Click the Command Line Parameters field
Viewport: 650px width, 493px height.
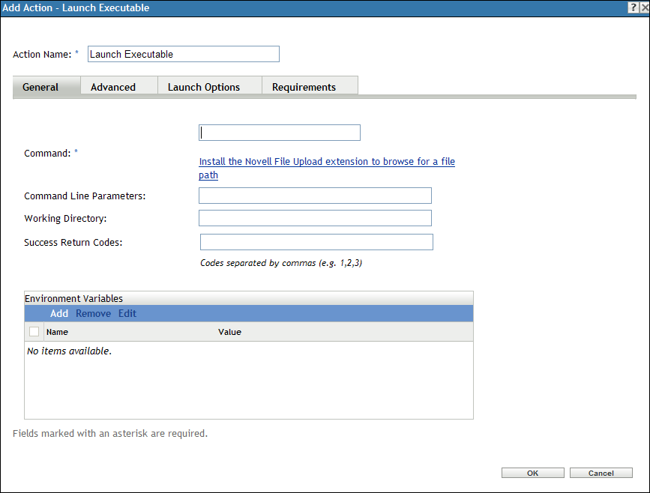point(315,195)
